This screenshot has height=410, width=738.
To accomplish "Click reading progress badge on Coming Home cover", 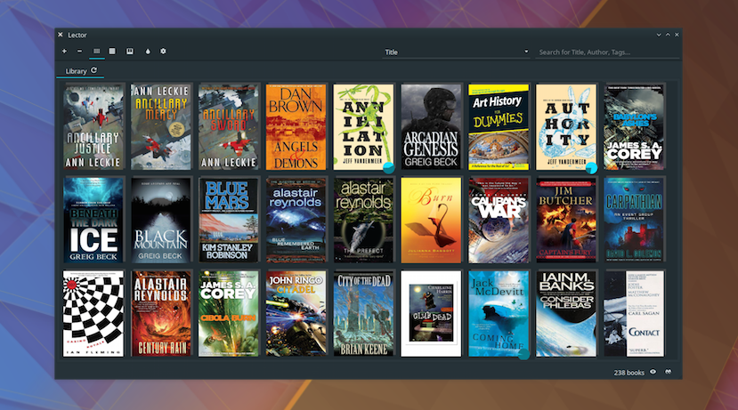I will (523, 354).
